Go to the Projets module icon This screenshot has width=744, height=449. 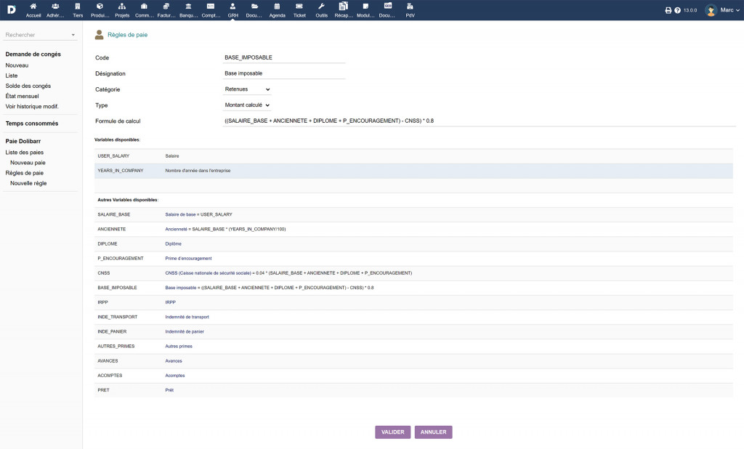coord(122,9)
